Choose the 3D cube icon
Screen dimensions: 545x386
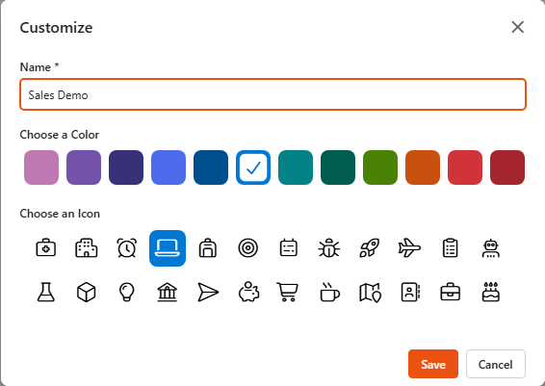point(87,292)
